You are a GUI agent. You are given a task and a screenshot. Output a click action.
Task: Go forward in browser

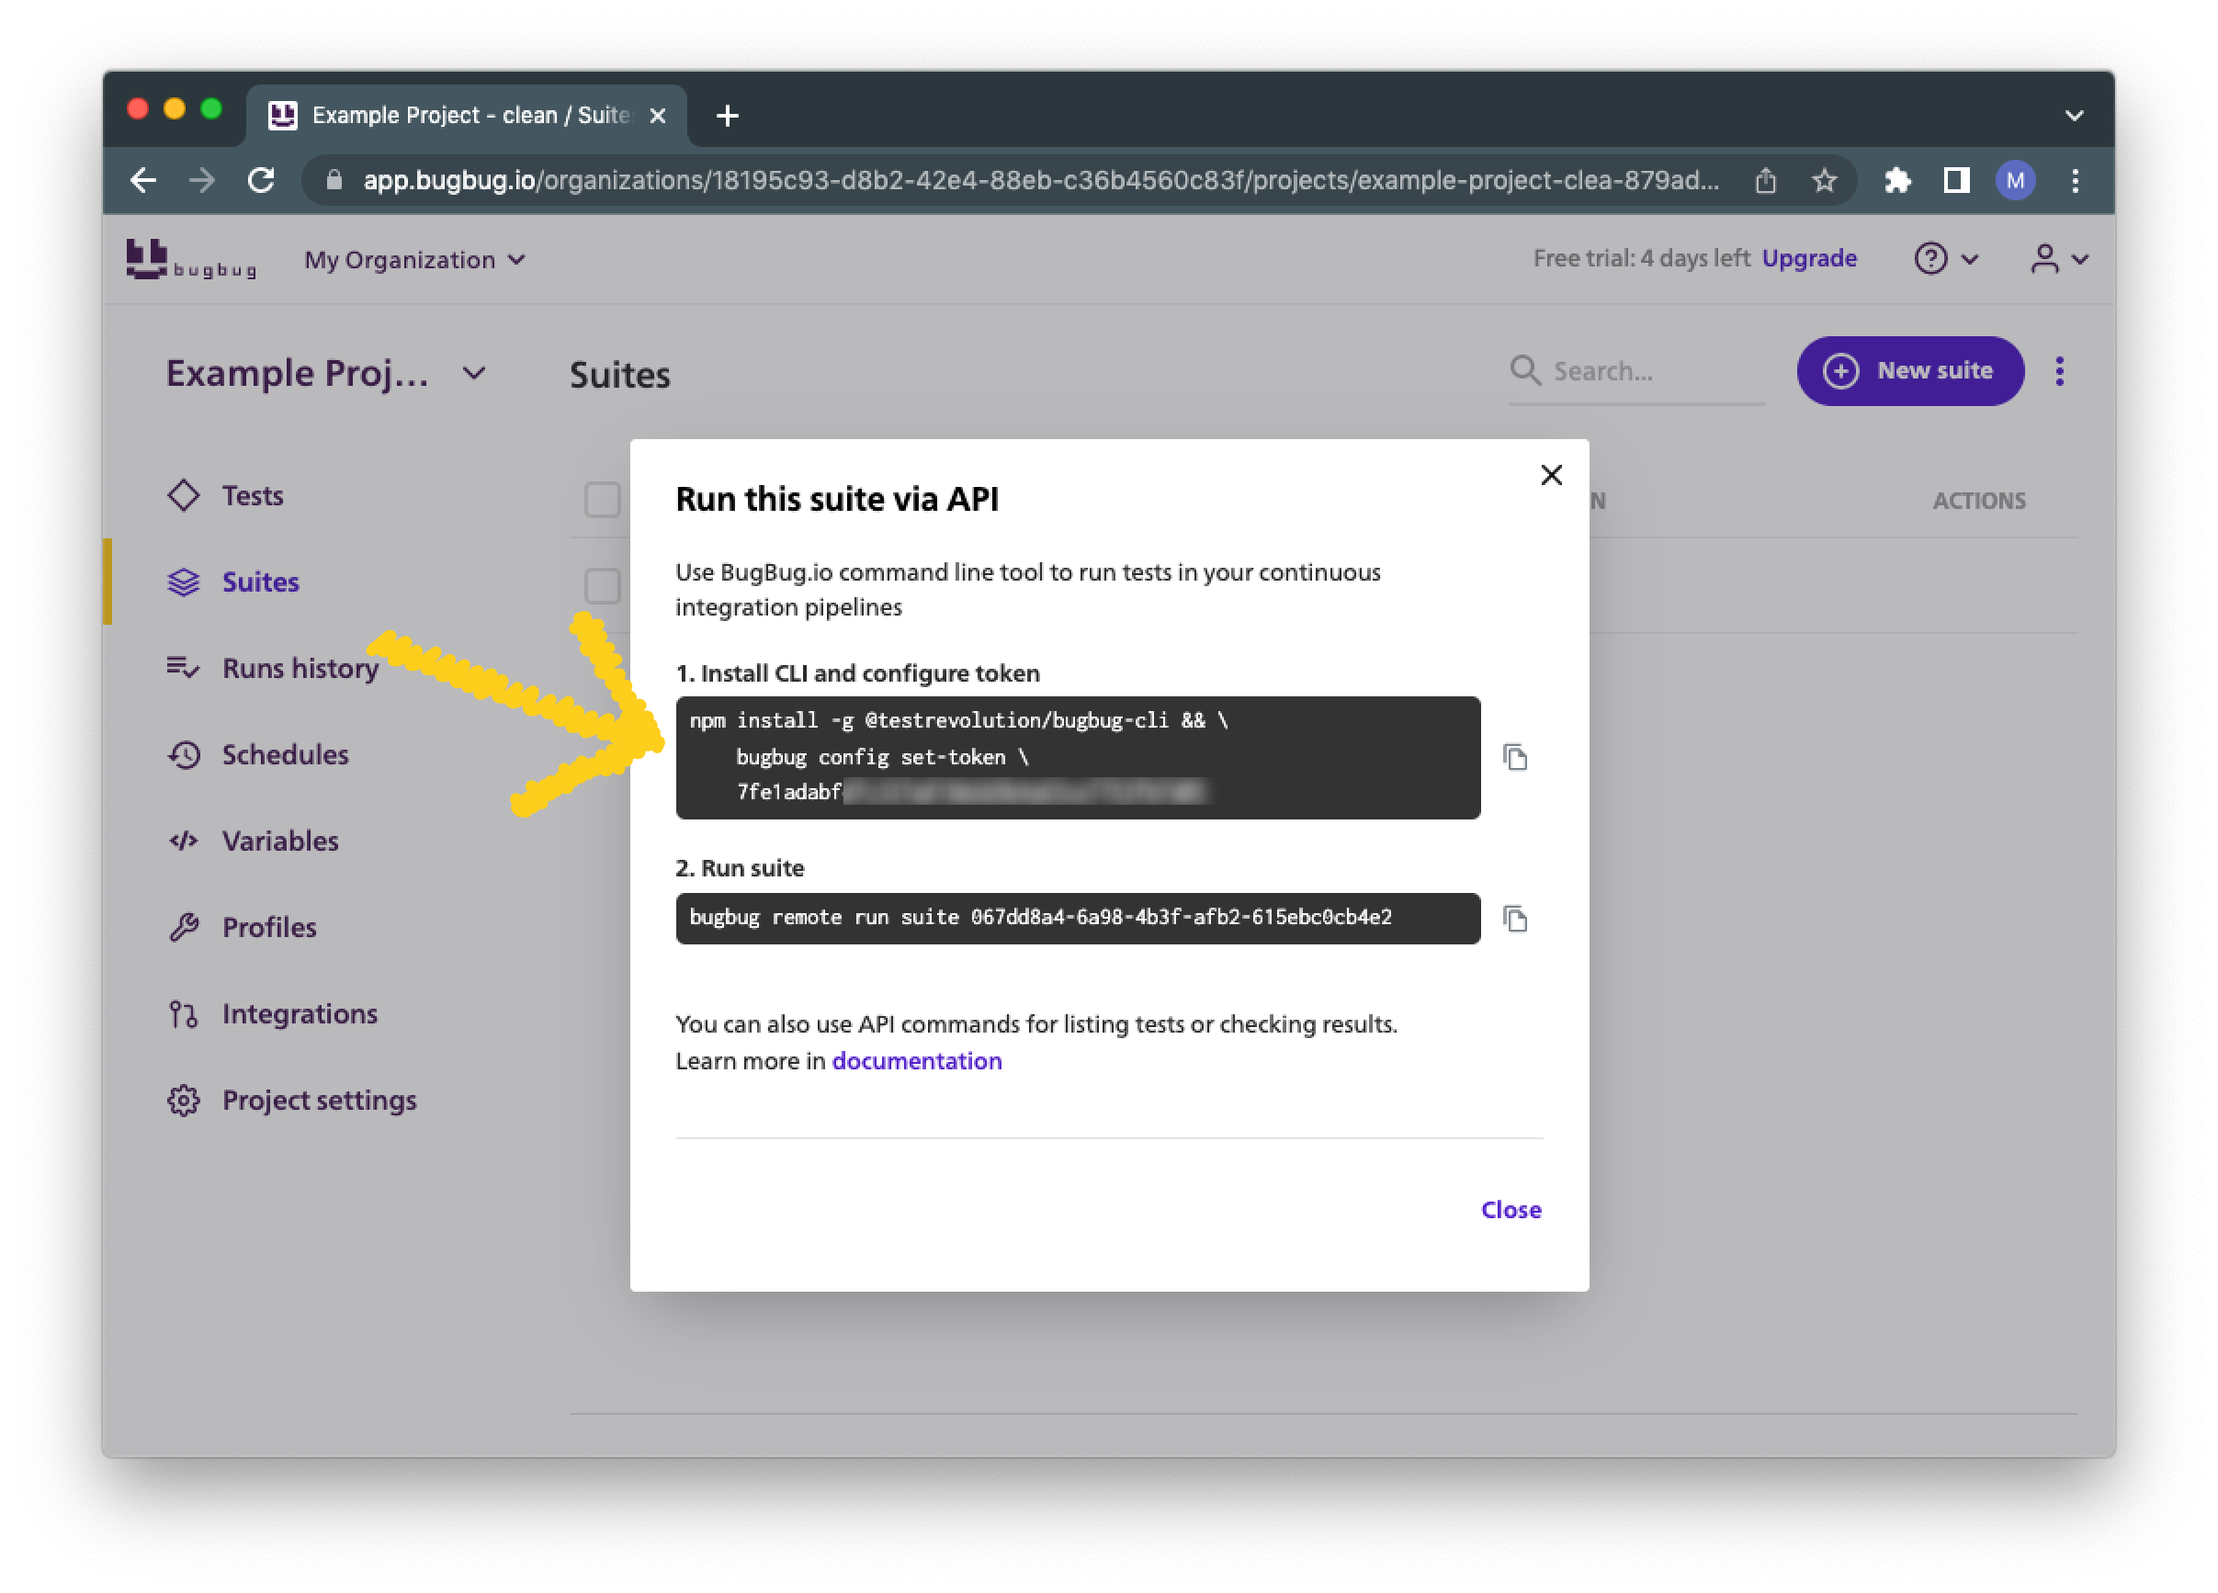pyautogui.click(x=202, y=181)
